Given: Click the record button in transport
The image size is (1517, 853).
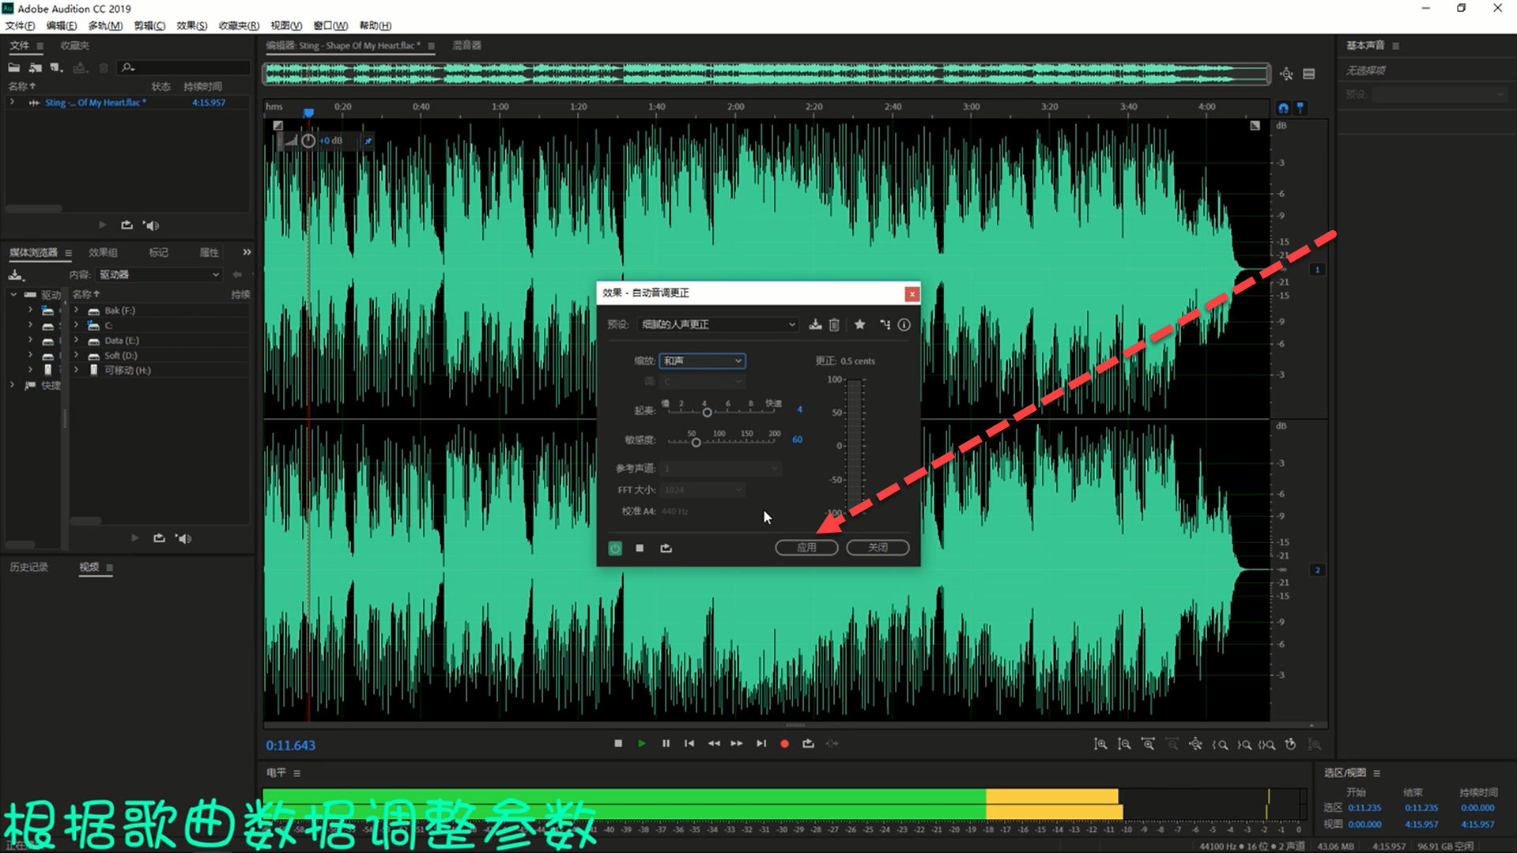Looking at the screenshot, I should point(784,744).
